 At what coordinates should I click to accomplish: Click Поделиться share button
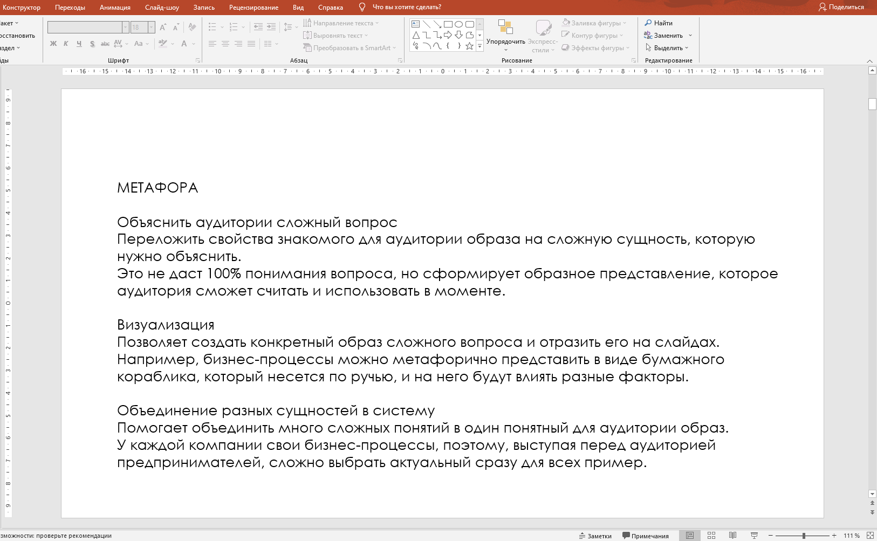(841, 7)
